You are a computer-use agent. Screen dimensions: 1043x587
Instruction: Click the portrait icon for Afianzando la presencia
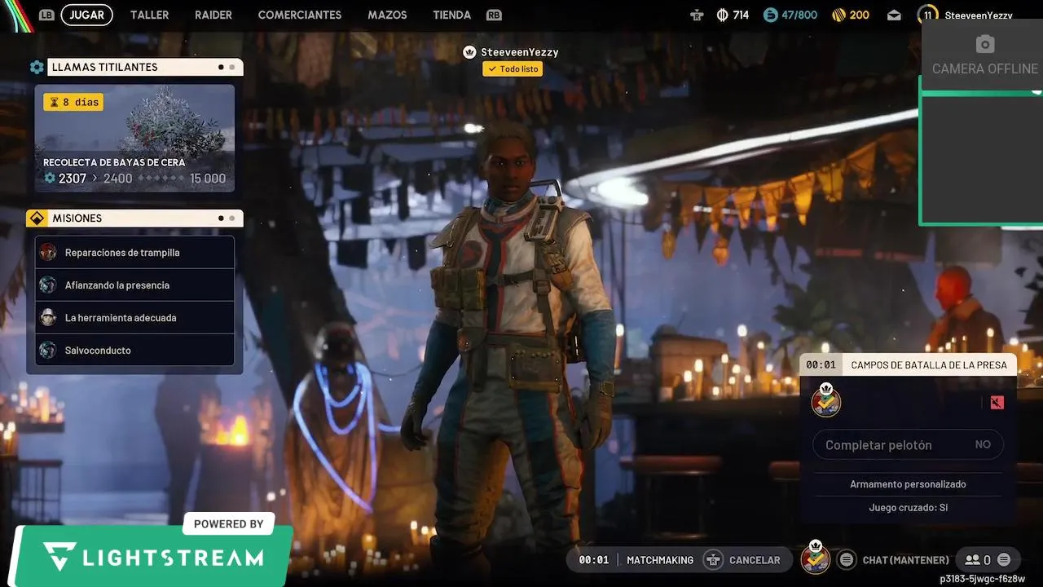pyautogui.click(x=48, y=285)
